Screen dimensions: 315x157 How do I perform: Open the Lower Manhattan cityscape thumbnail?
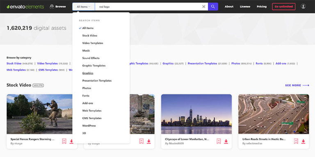click(x=196, y=114)
